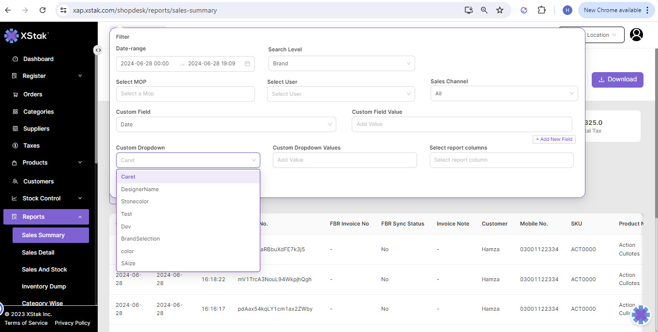Open the Sales Channel dropdown

504,93
